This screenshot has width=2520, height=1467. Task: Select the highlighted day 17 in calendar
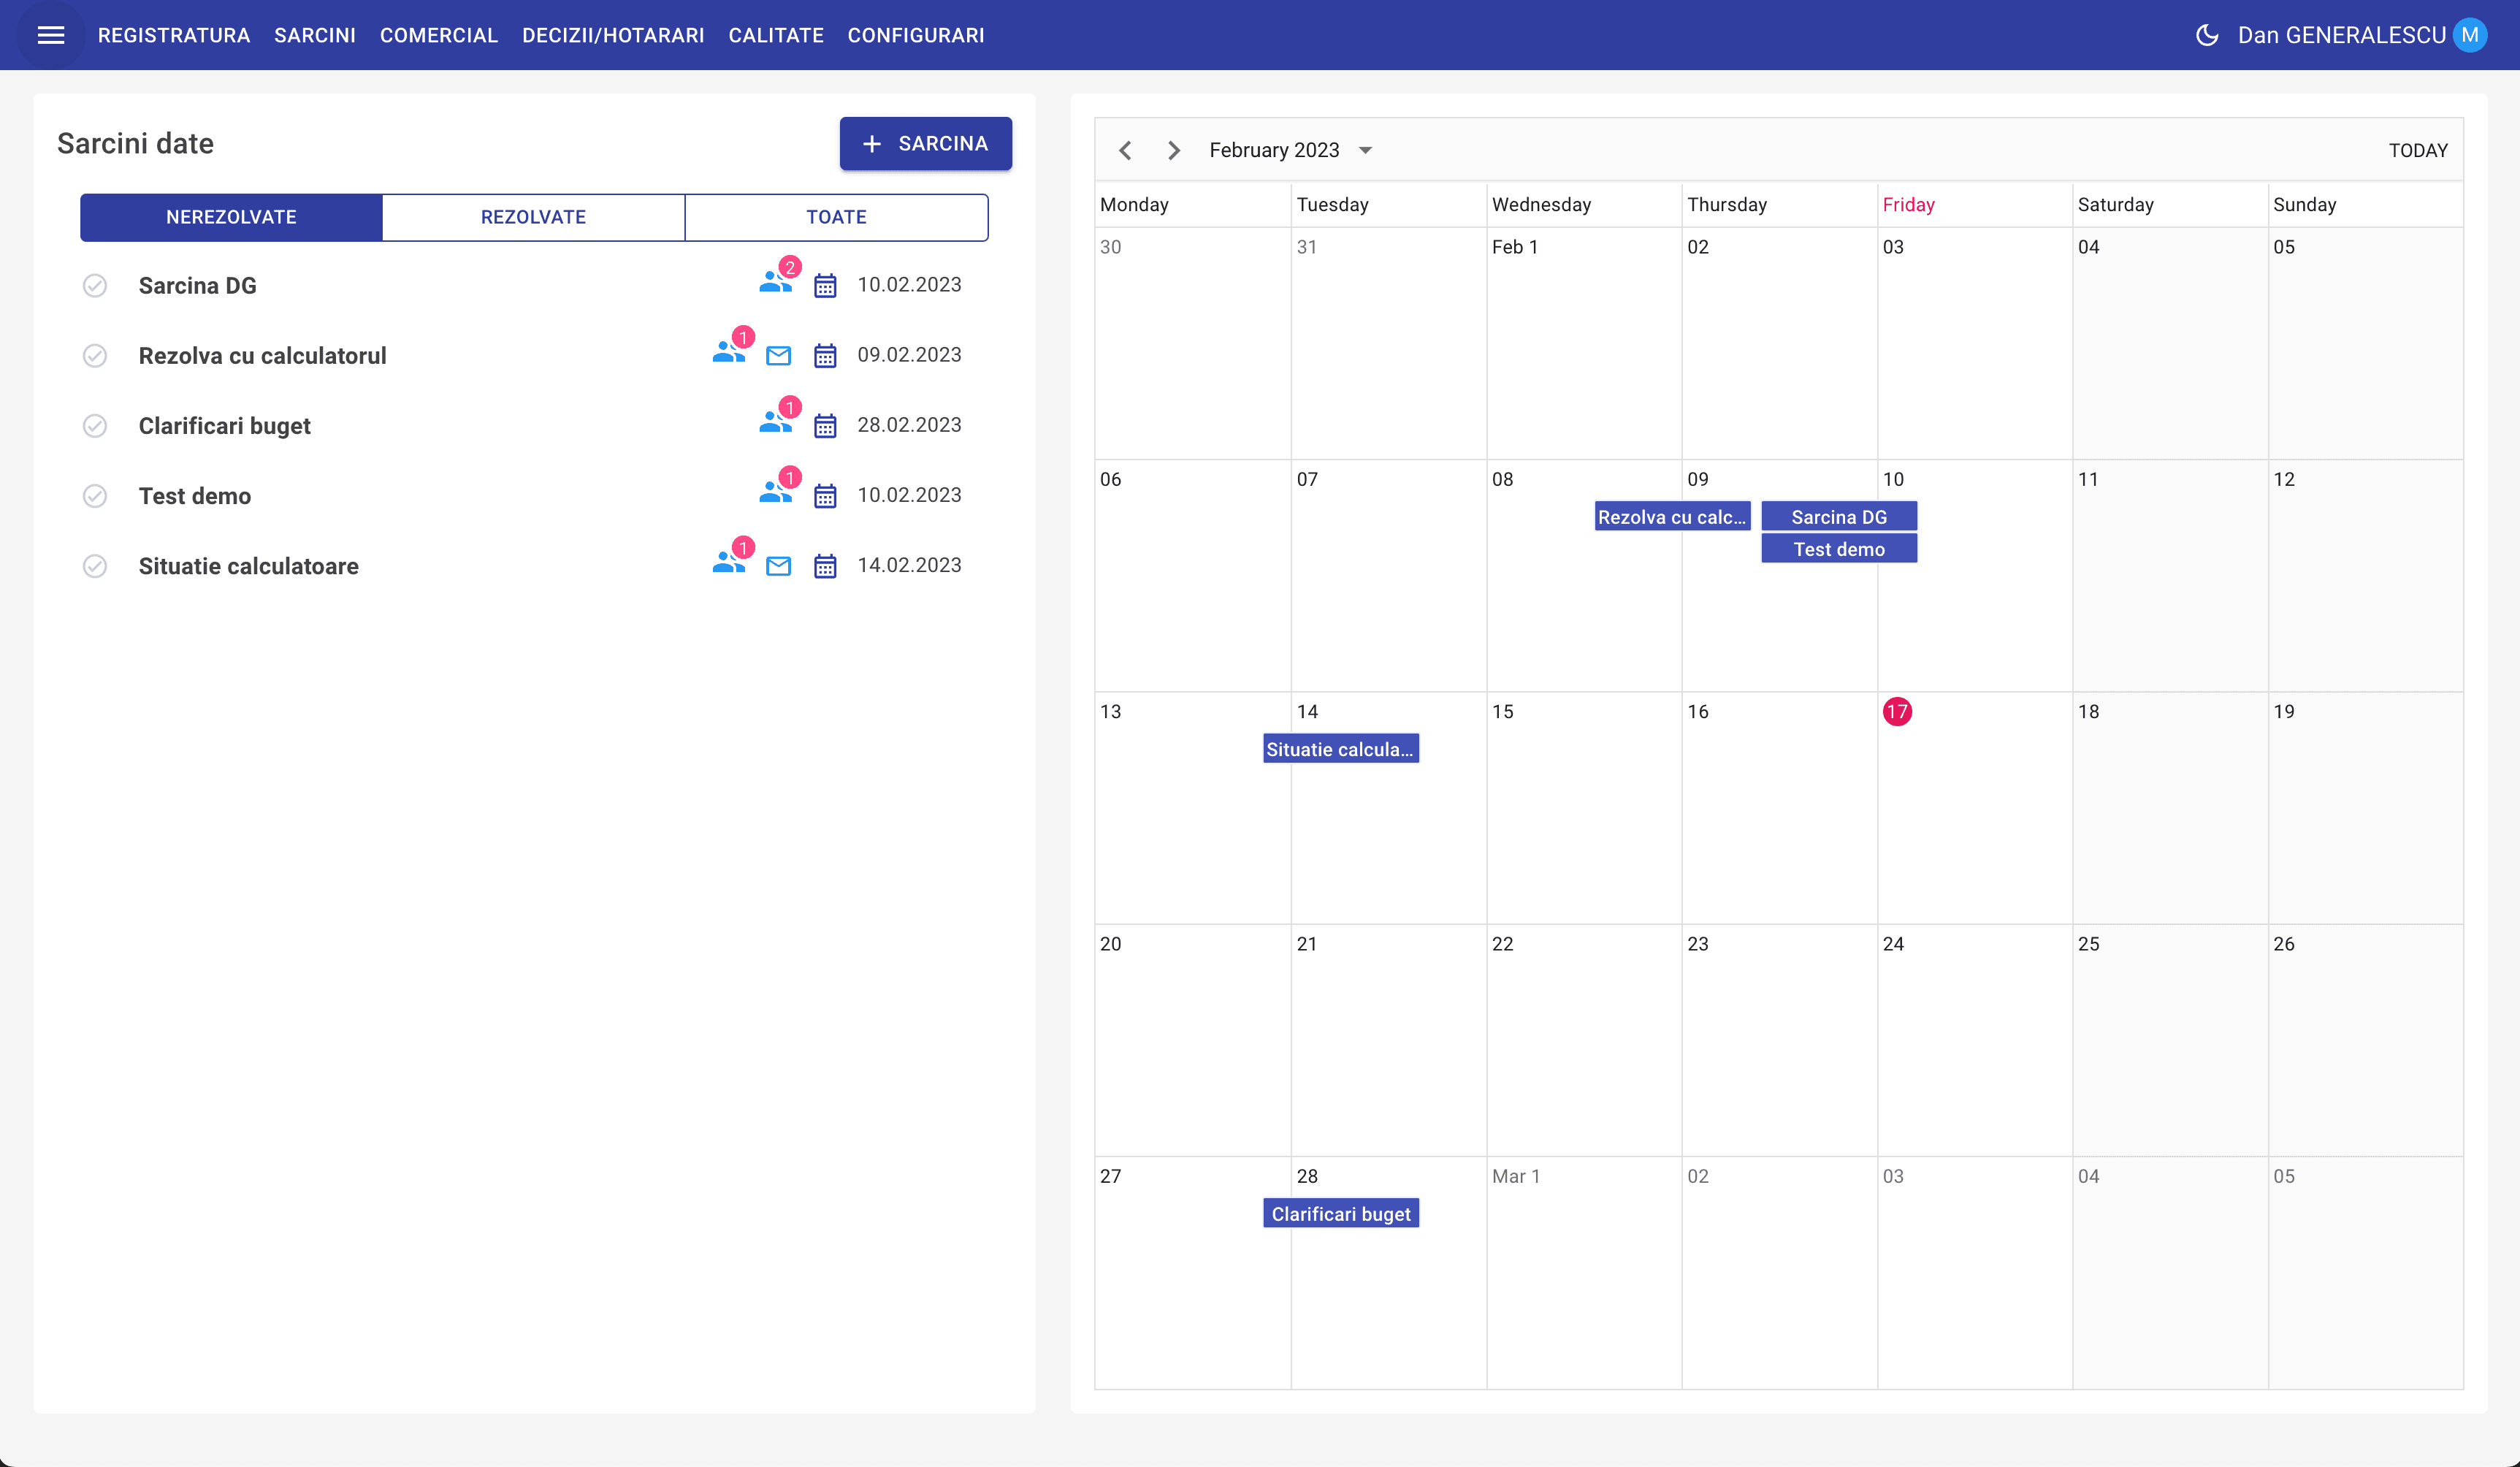[1897, 712]
